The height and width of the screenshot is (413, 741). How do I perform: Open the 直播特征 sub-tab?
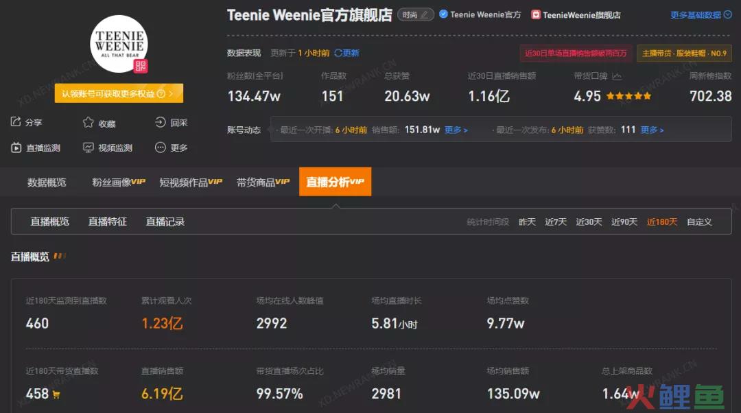pos(107,222)
